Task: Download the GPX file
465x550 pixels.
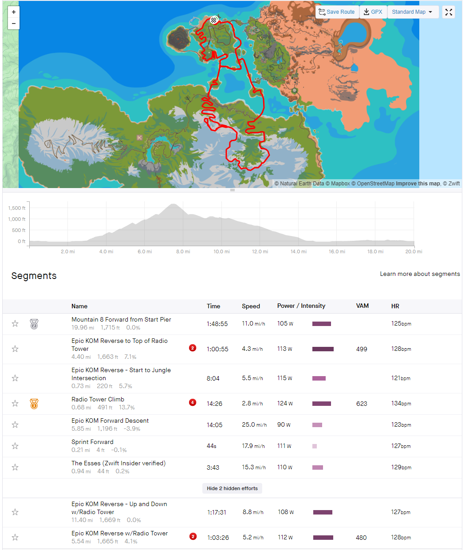Action: (x=373, y=12)
